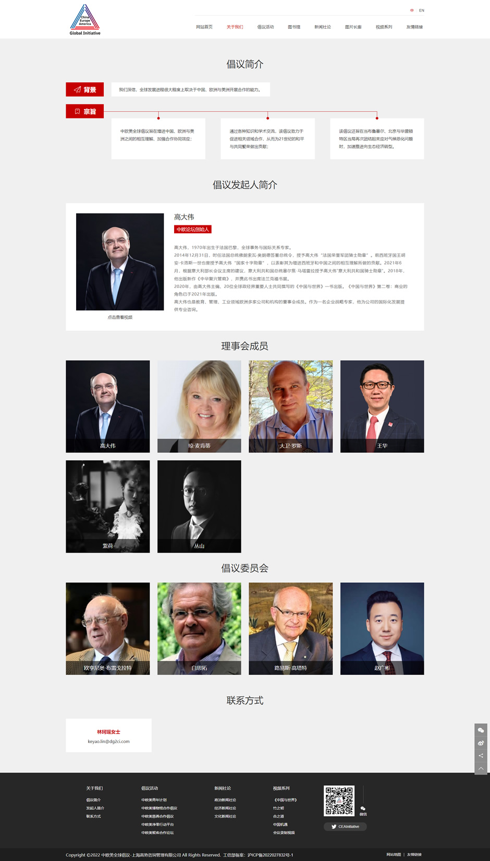
Task: Click the QR code in footer
Action: pyautogui.click(x=339, y=800)
